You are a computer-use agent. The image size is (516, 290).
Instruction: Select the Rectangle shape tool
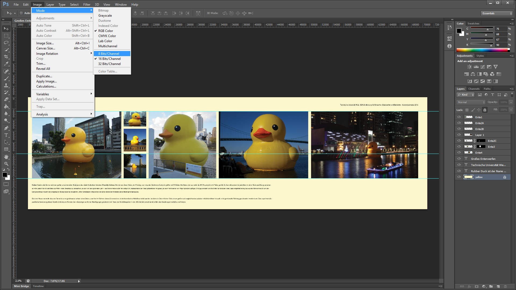pyautogui.click(x=6, y=149)
